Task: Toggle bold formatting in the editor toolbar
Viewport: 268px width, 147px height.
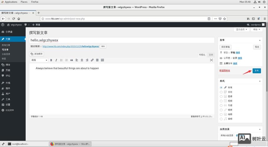Action: point(51,60)
